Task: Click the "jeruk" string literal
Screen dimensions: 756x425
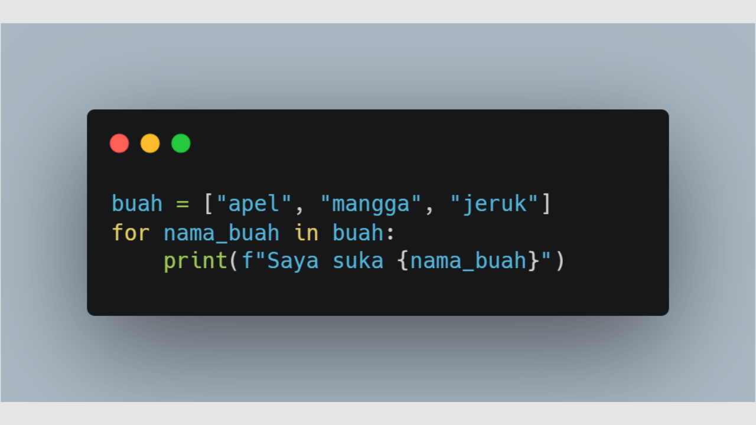Action: [x=494, y=204]
